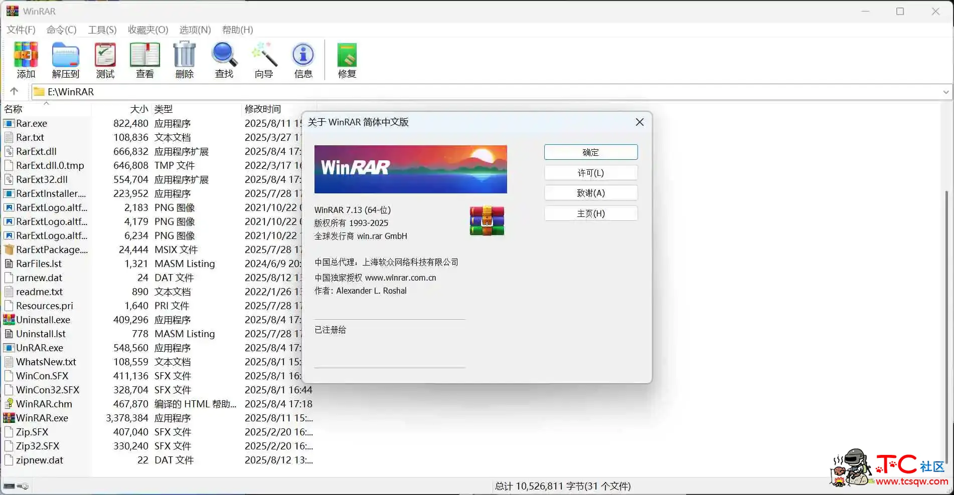Image resolution: width=954 pixels, height=495 pixels.
Task: Select the RarFiles.lst file icon
Action: point(9,264)
